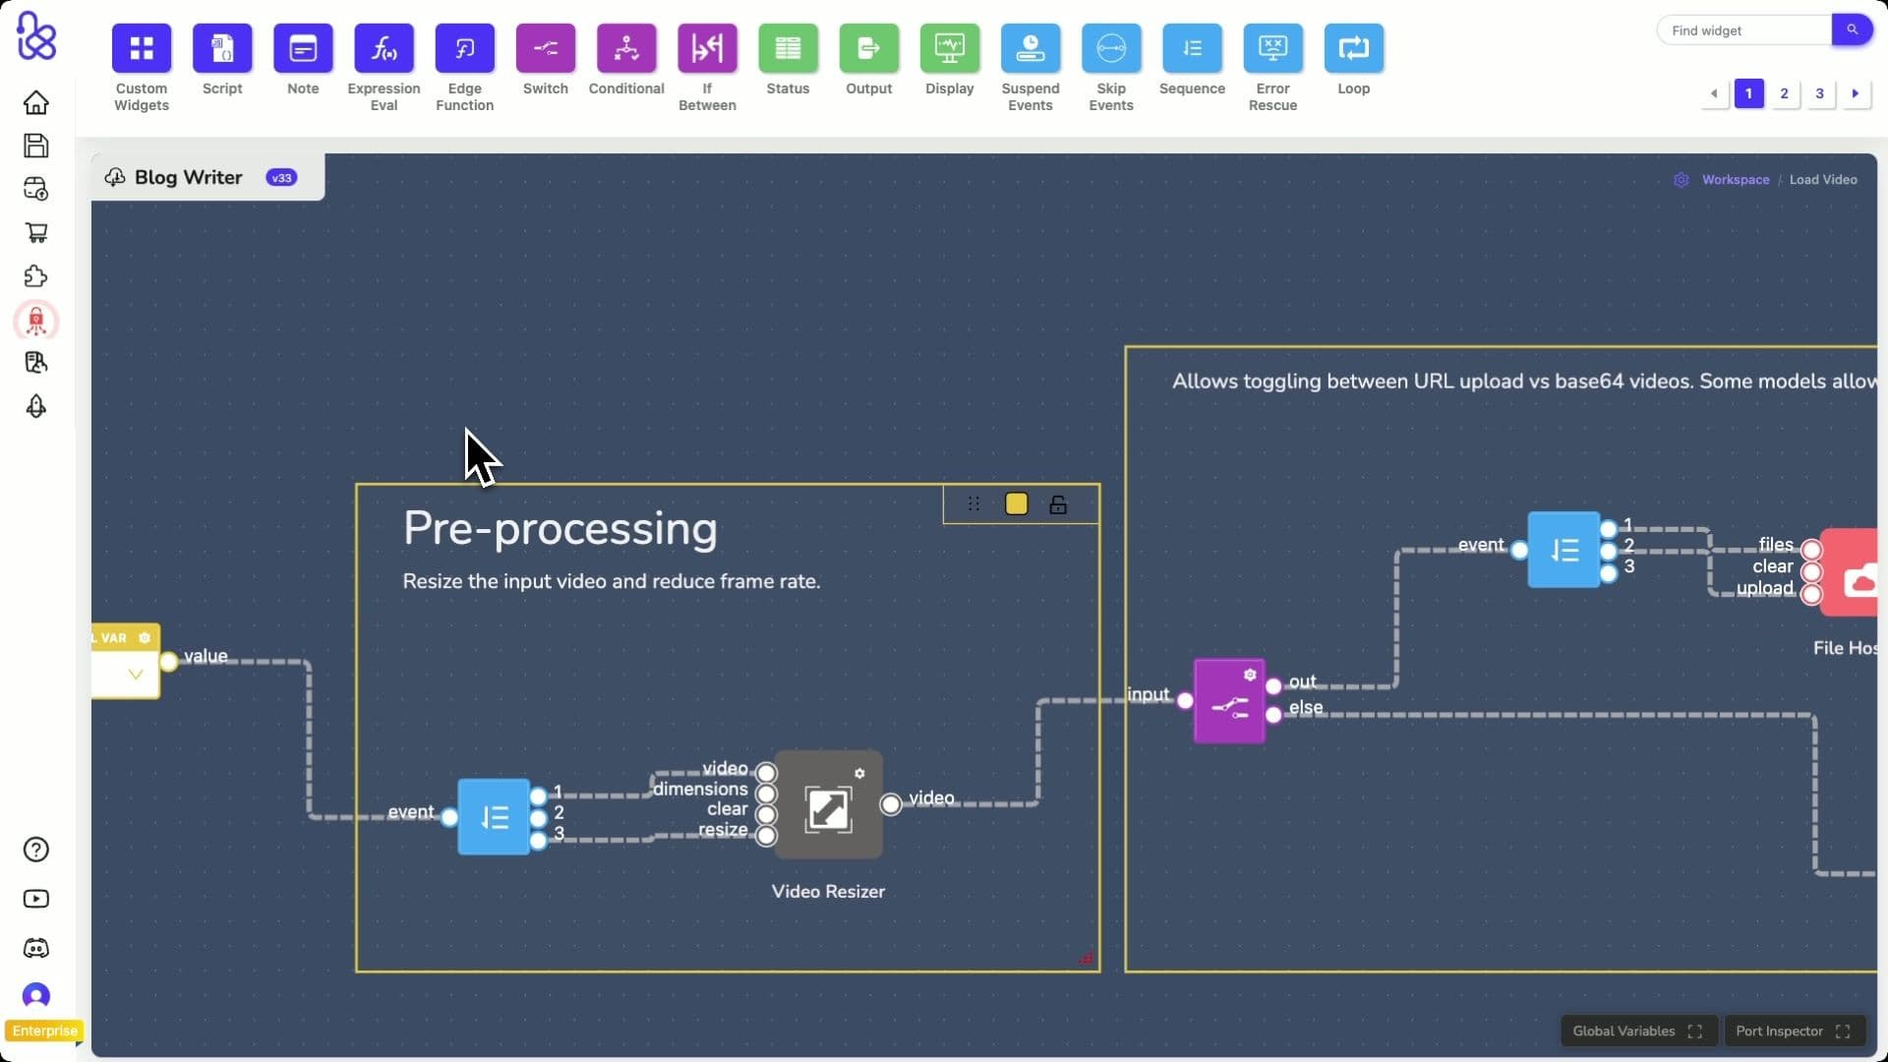Click the Error Rescue widget icon
The height and width of the screenshot is (1062, 1888).
pos(1272,47)
